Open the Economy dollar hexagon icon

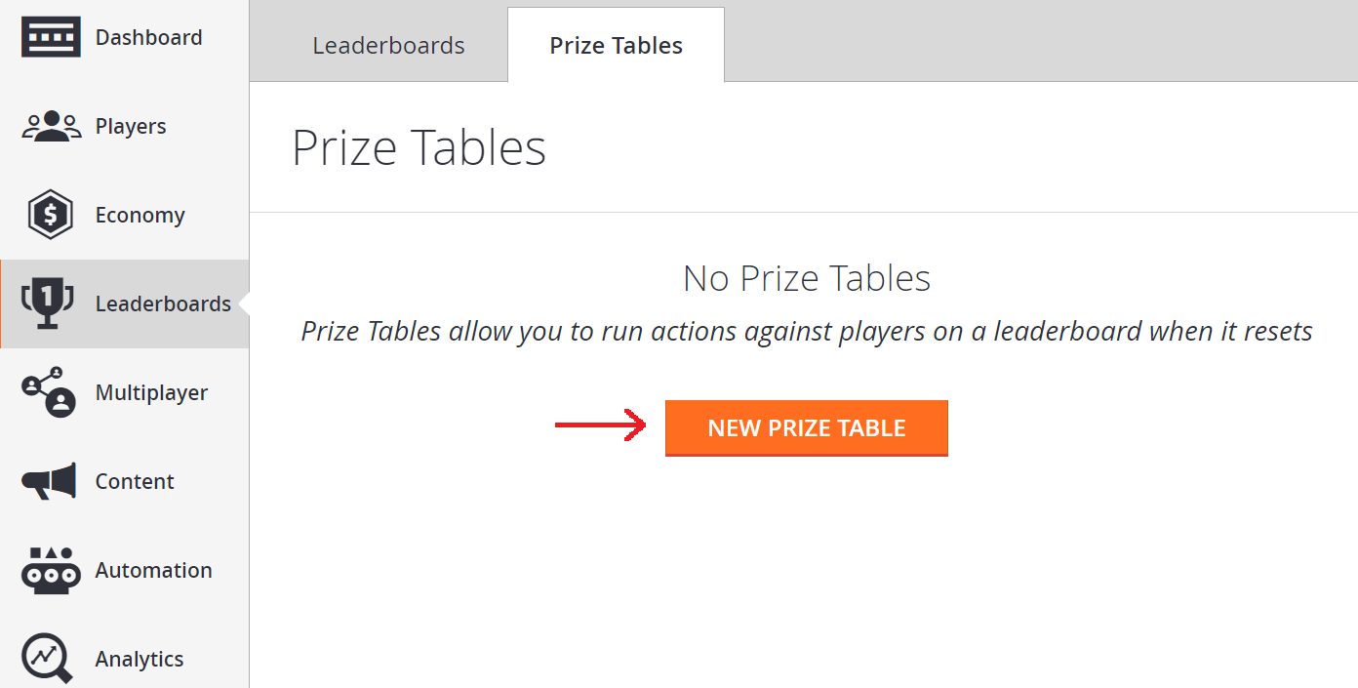coord(51,215)
